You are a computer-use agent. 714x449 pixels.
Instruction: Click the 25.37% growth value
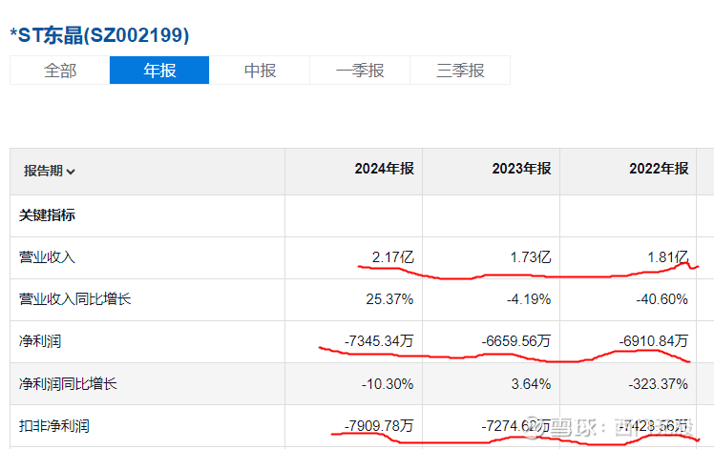click(x=389, y=299)
